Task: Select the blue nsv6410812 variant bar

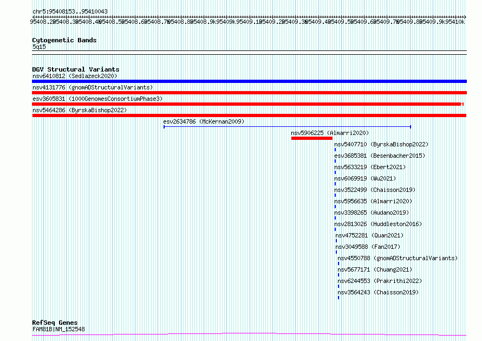Action: 249,81
